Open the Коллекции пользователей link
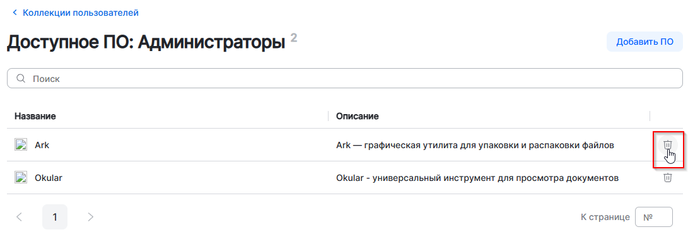The height and width of the screenshot is (244, 688). click(x=81, y=13)
